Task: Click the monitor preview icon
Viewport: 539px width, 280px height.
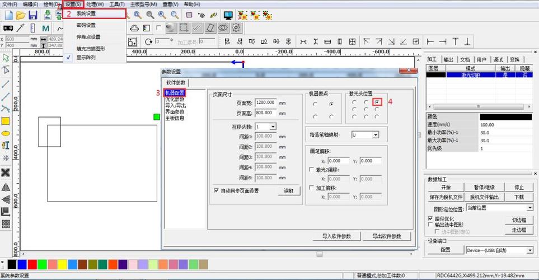Action: click(228, 15)
